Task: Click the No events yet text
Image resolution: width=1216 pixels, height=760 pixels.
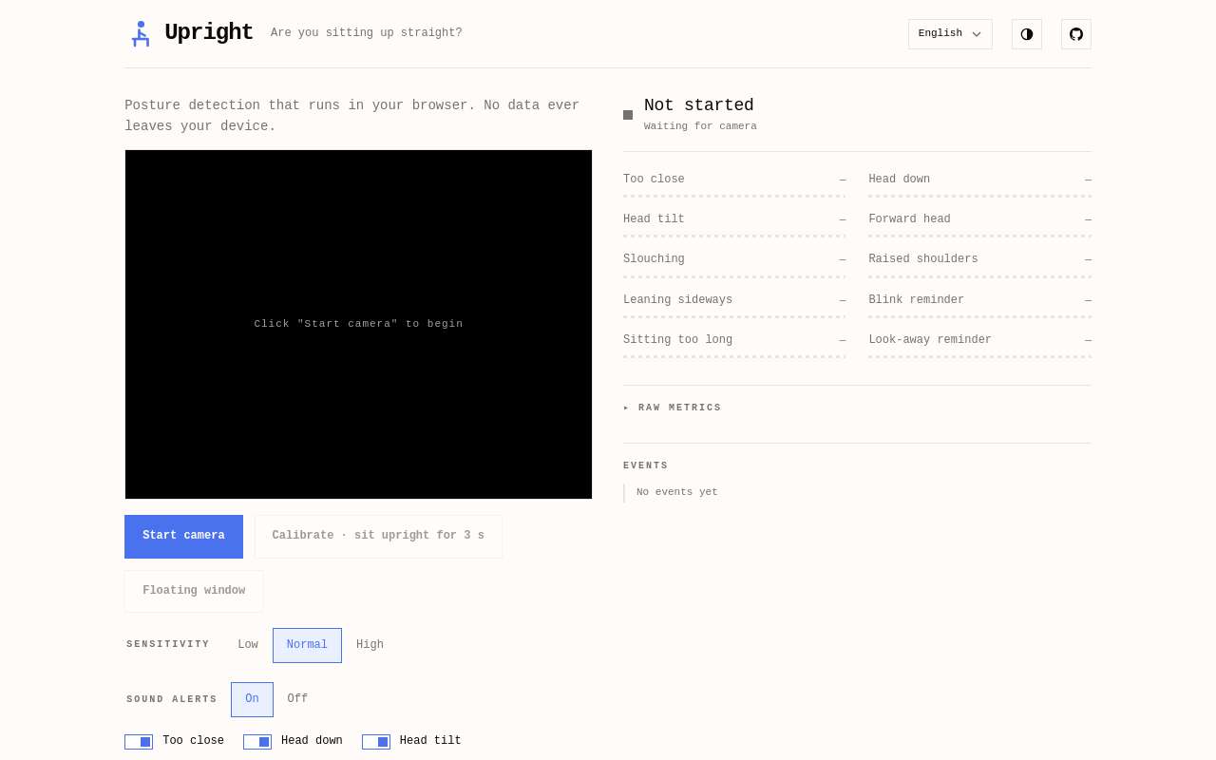Action: click(677, 492)
